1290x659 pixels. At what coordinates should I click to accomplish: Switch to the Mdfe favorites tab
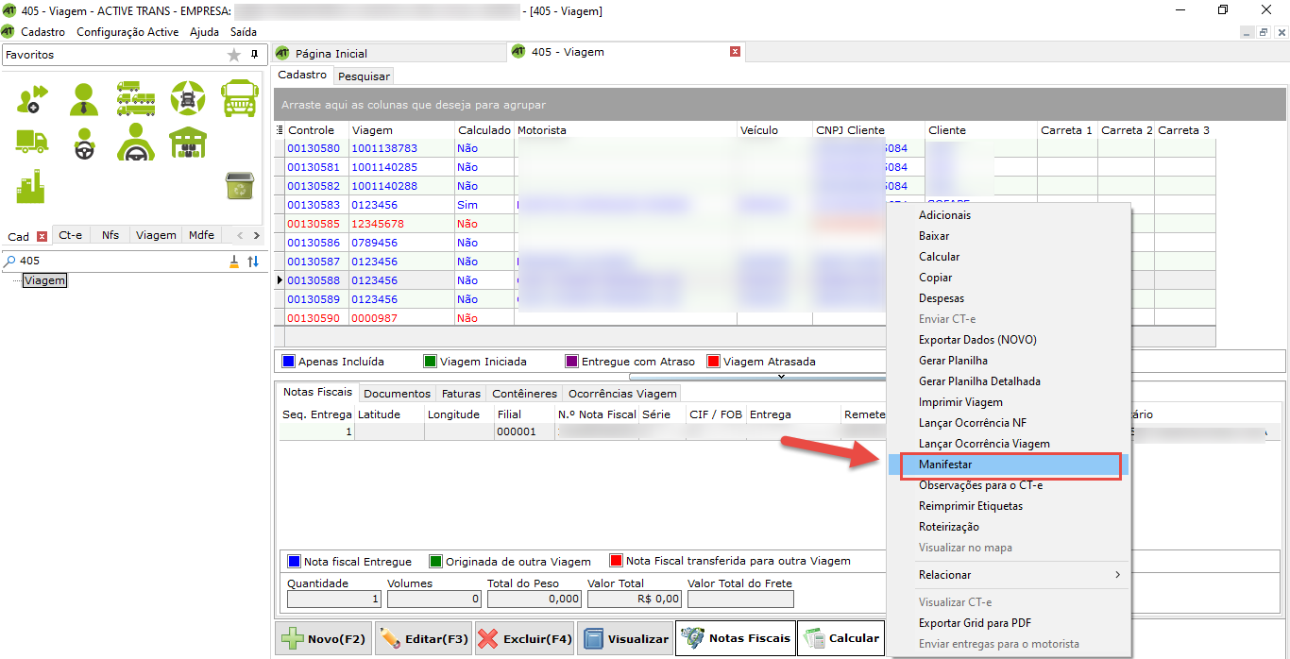[201, 235]
